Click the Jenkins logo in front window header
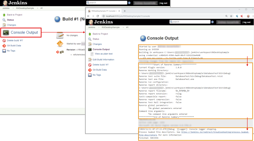254x141 pixels. tap(100, 22)
